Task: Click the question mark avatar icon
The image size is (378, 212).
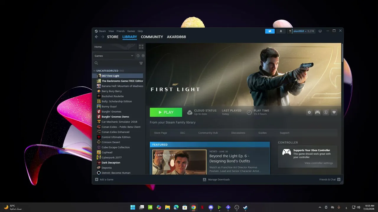Action: [290, 31]
